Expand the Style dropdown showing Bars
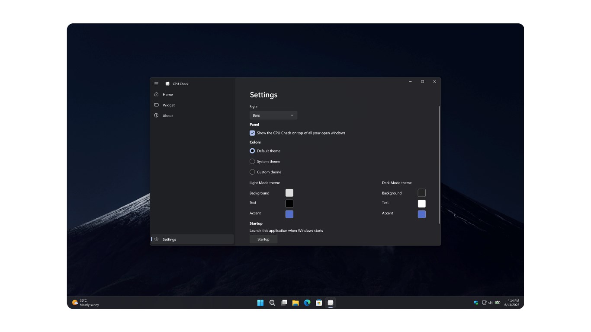Image resolution: width=591 pixels, height=332 pixels. click(273, 115)
